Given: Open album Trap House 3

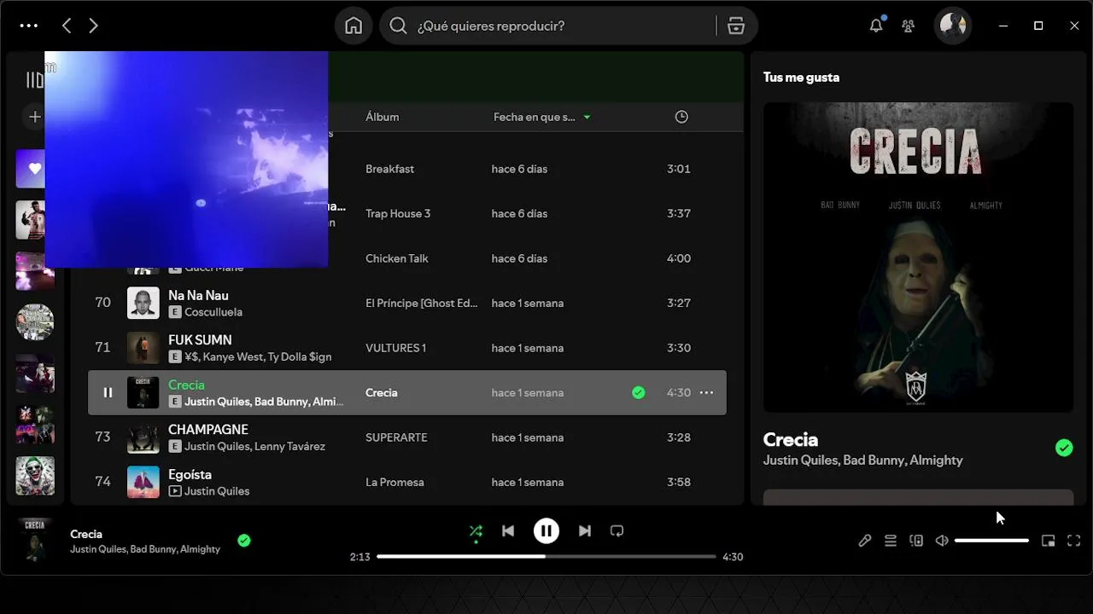Looking at the screenshot, I should coord(398,213).
